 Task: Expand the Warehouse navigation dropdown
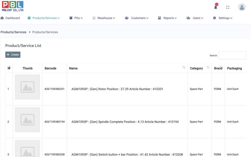[x=104, y=18]
